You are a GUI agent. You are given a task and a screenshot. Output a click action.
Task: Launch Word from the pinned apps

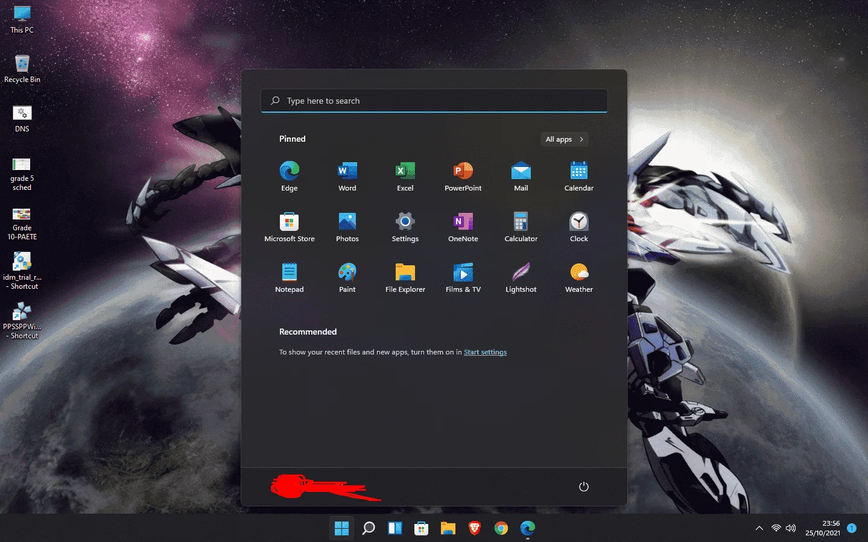tap(347, 176)
